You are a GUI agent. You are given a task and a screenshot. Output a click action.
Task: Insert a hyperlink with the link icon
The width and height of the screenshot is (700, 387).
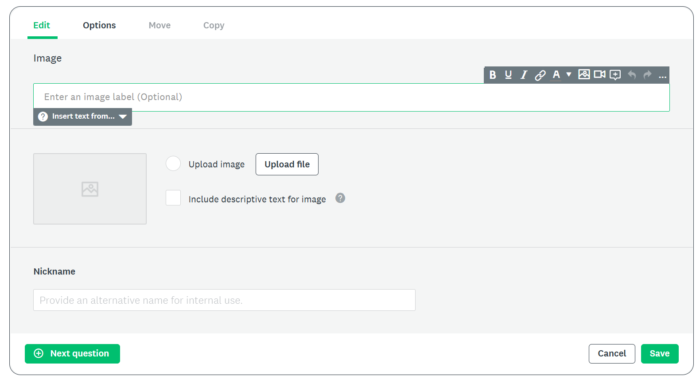pyautogui.click(x=540, y=75)
